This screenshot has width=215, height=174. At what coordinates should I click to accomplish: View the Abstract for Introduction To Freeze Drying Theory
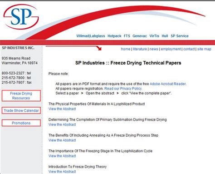(62, 172)
